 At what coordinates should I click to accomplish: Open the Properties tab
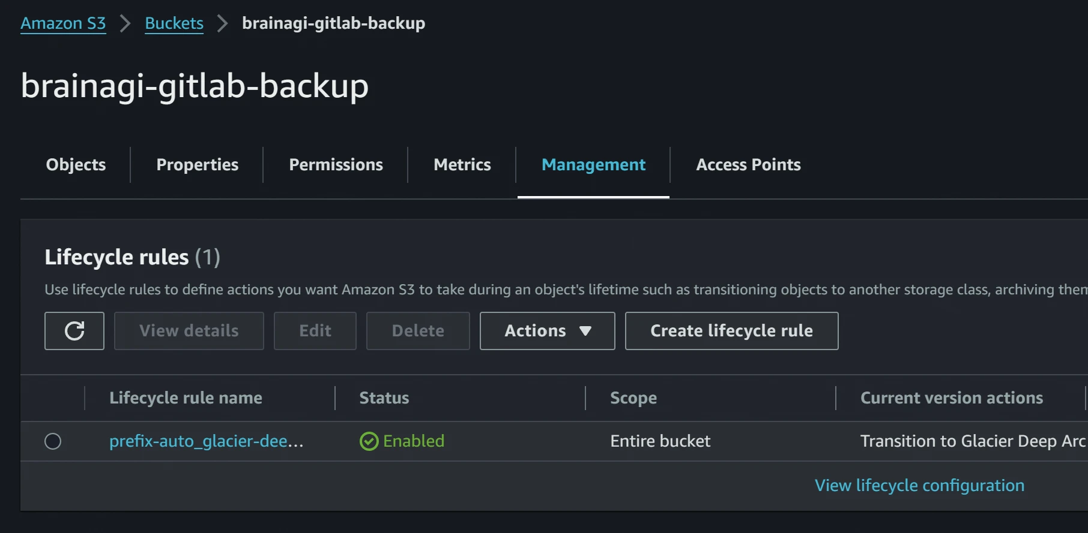(197, 165)
